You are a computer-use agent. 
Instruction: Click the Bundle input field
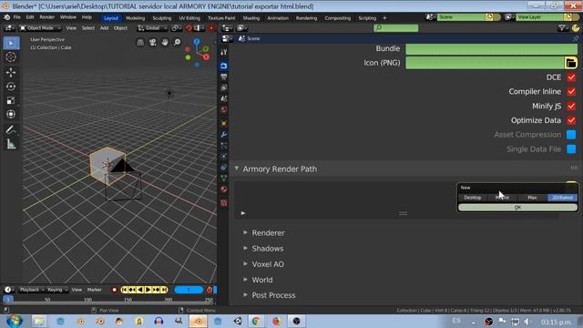click(x=491, y=48)
